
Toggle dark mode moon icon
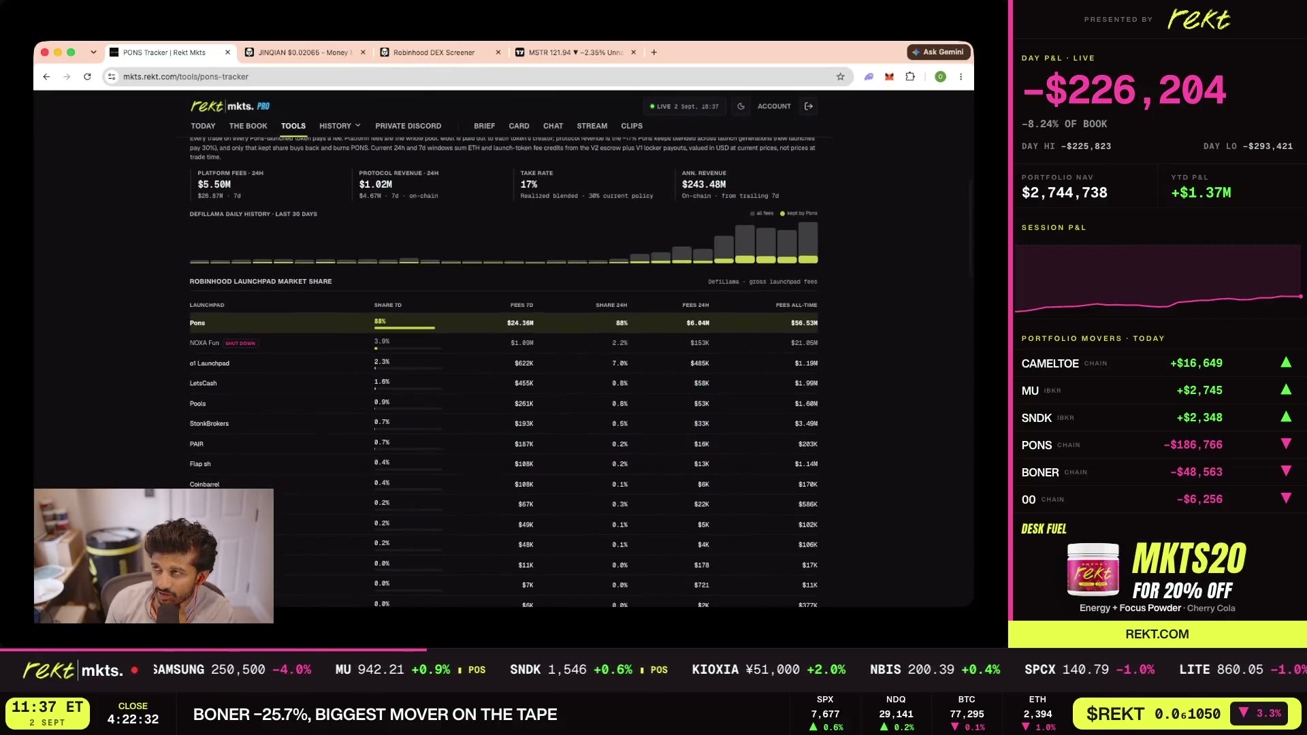click(x=741, y=106)
